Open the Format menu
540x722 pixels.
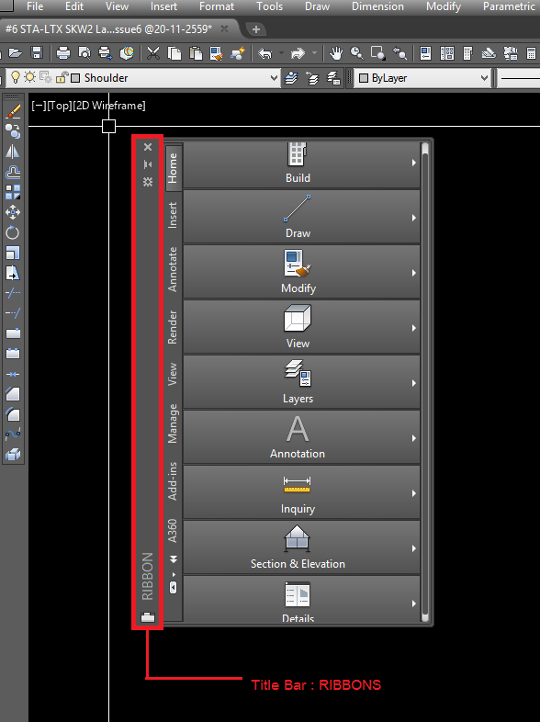click(x=217, y=6)
